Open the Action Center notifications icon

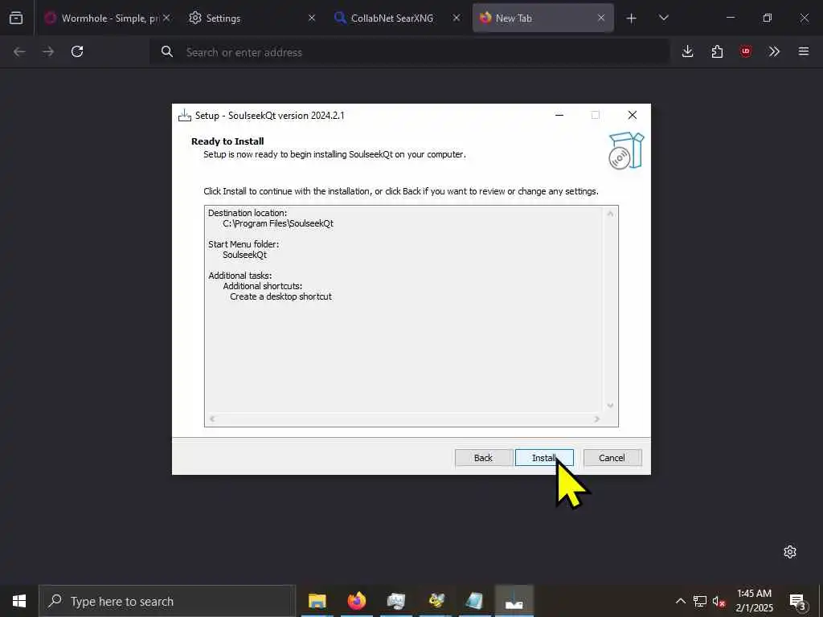click(x=797, y=601)
